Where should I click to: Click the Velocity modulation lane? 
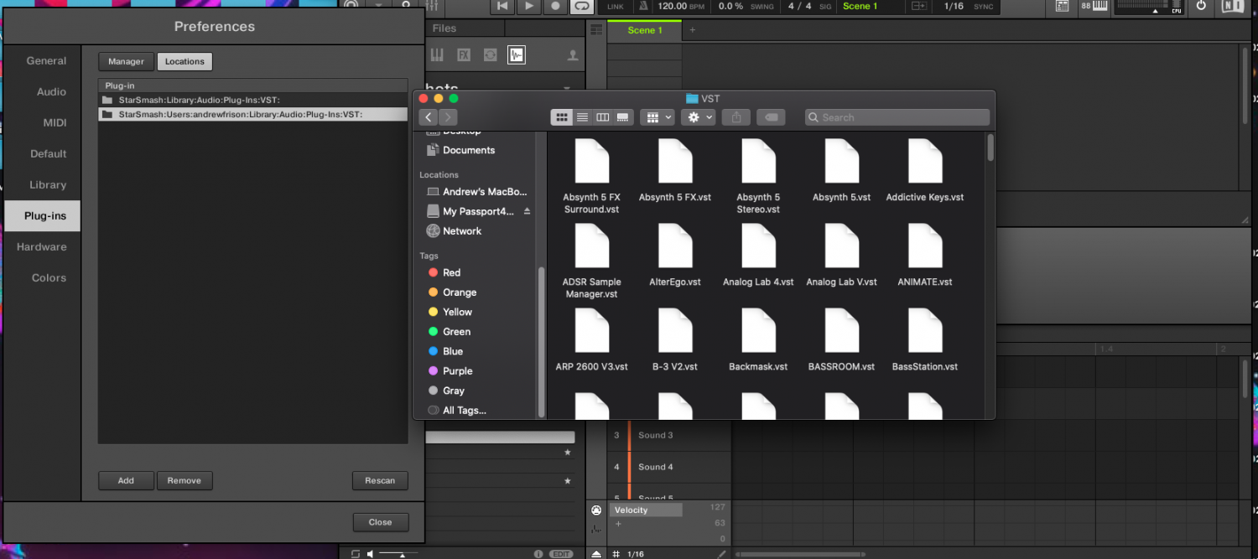click(x=645, y=510)
